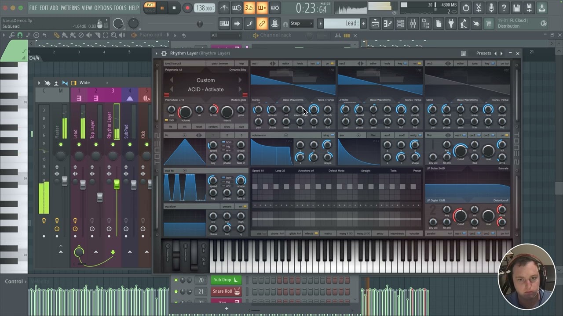
Task: Open the metronome icon in toolbar
Action: [x=224, y=8]
